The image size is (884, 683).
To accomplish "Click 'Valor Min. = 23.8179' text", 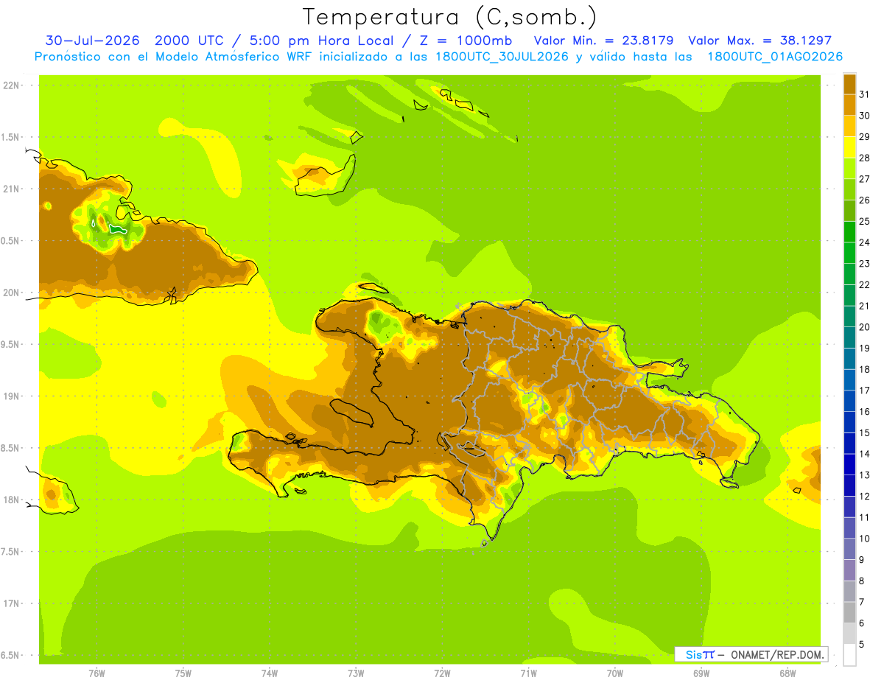I will click(x=603, y=41).
